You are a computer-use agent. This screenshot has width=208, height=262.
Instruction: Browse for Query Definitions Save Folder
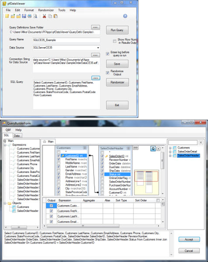coord(95,27)
